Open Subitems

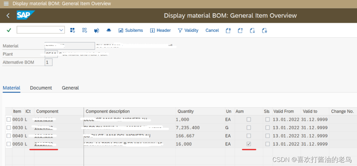click(131, 30)
